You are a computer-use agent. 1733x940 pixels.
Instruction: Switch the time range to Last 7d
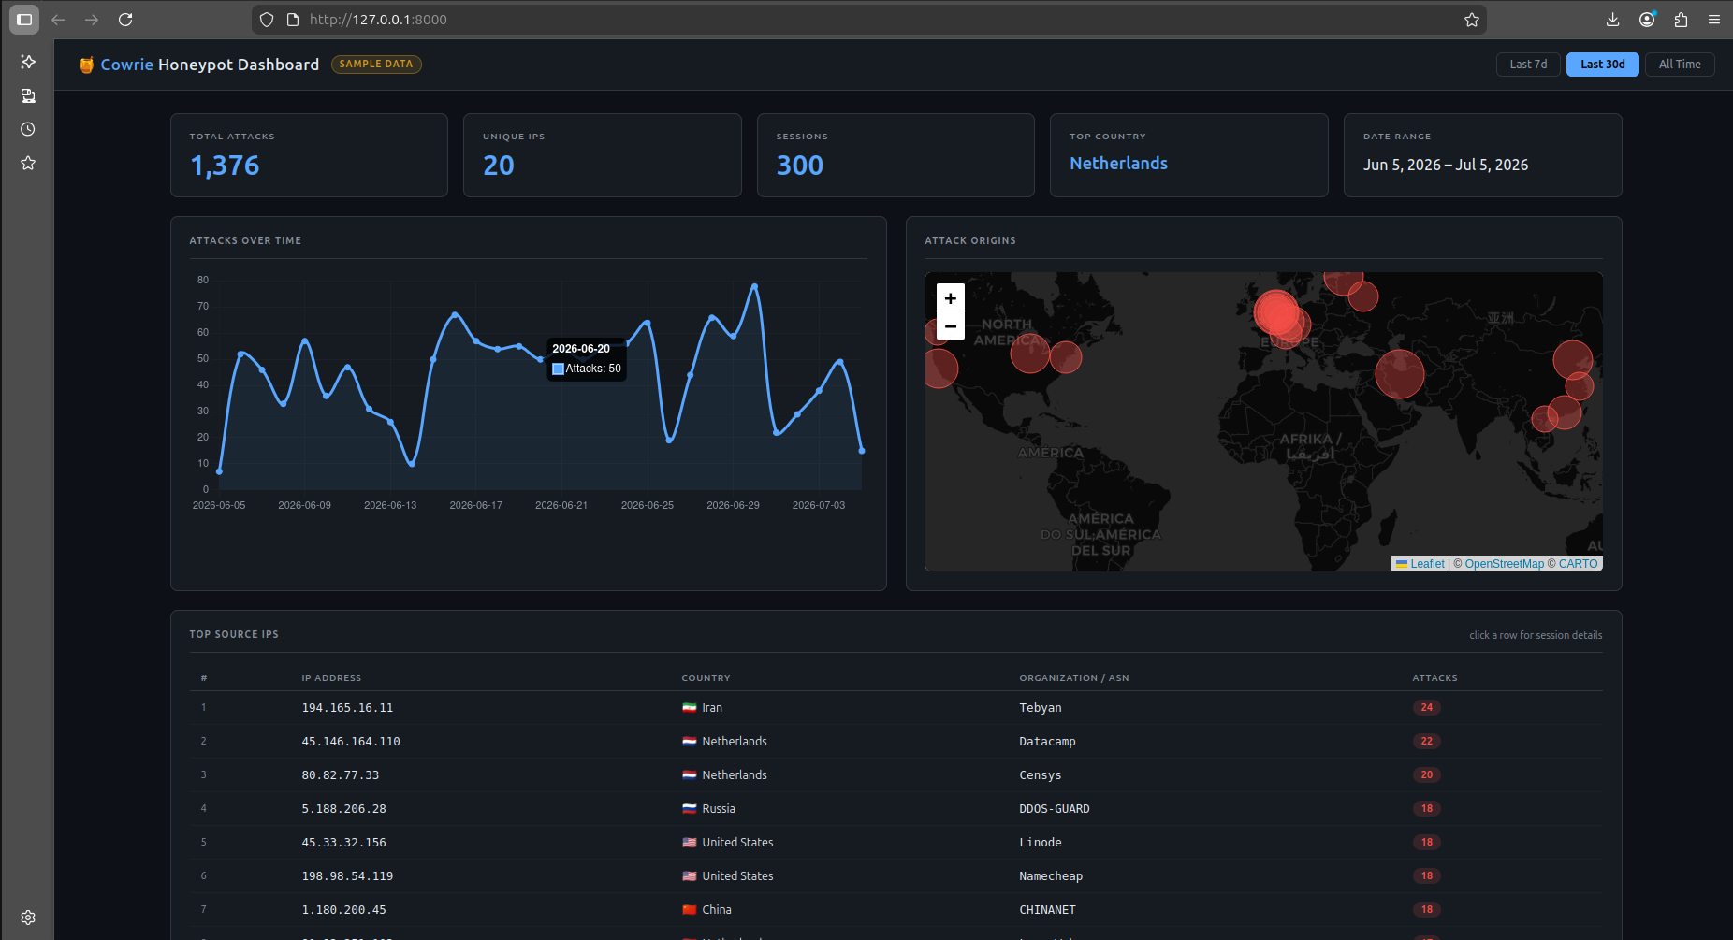pos(1528,65)
